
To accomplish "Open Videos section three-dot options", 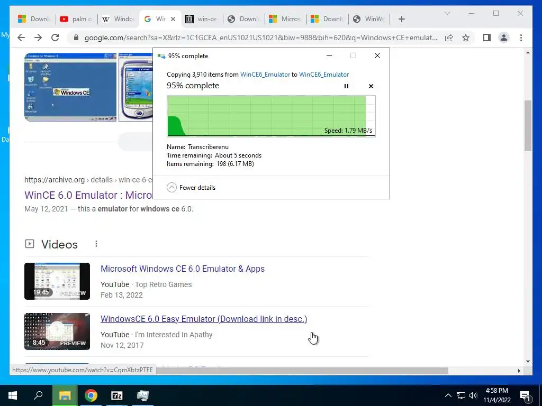I will 96,244.
